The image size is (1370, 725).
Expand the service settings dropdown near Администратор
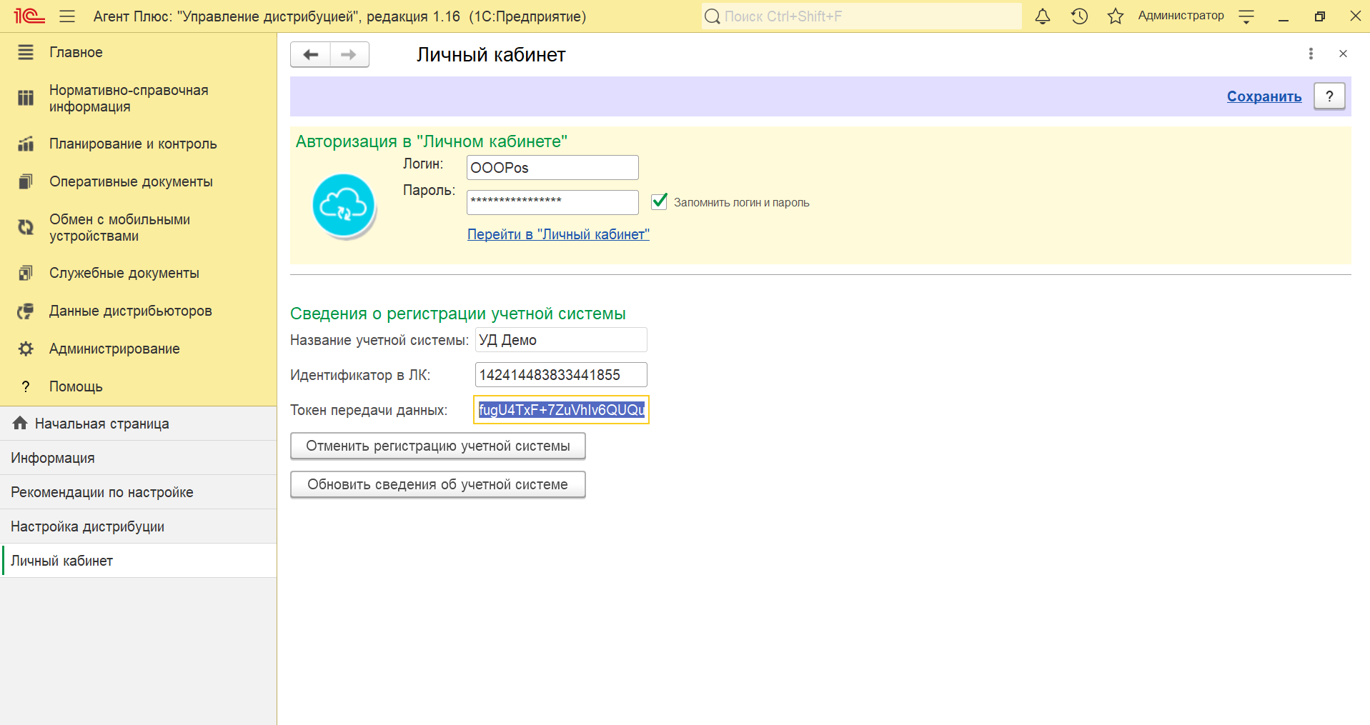tap(1246, 16)
